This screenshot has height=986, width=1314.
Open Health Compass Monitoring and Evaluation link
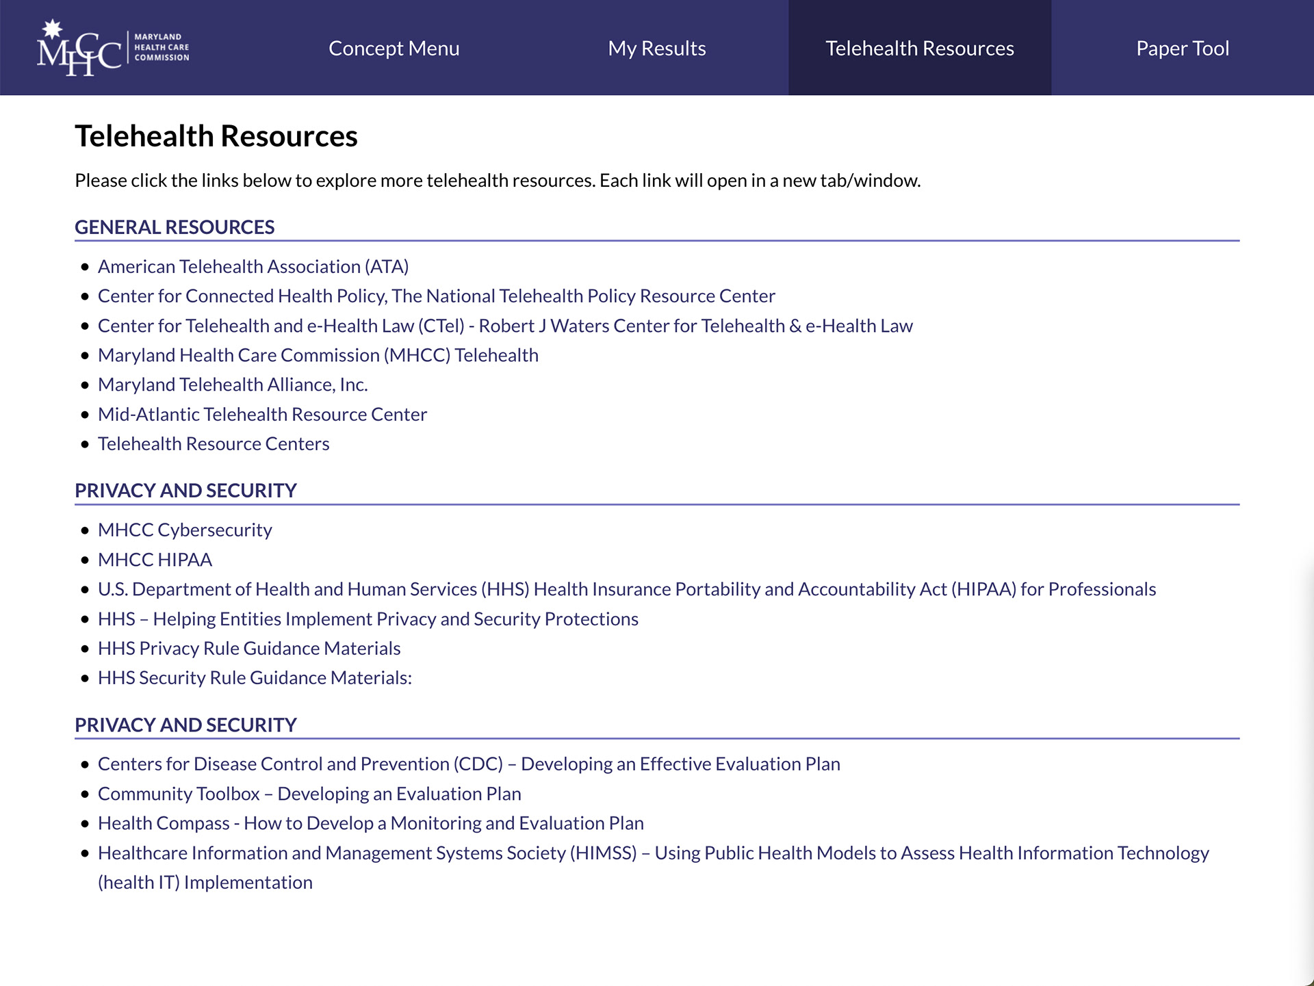371,823
